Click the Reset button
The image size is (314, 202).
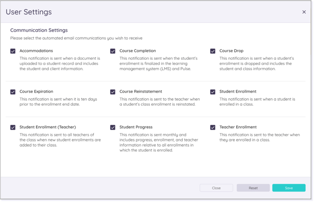coord(253,188)
